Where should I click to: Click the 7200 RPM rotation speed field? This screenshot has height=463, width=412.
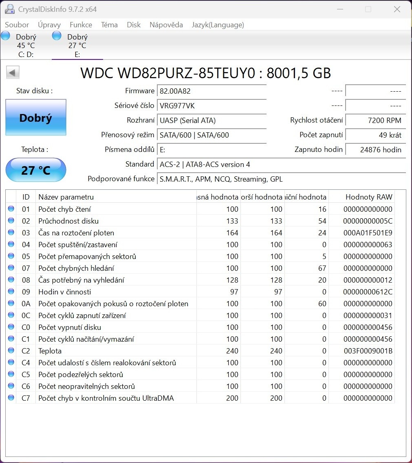[375, 120]
